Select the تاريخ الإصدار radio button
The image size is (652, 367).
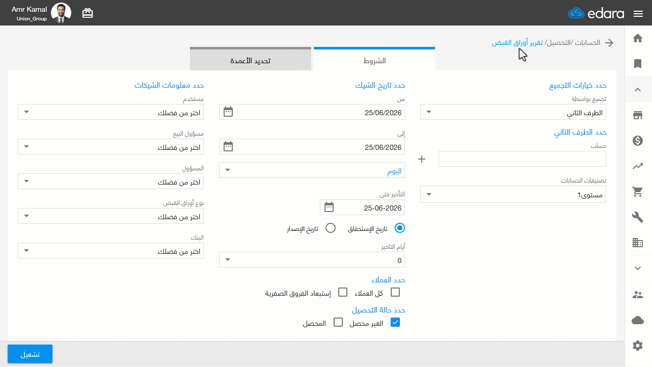(x=331, y=228)
